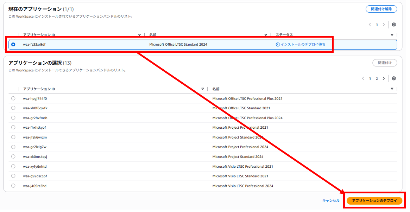Select radio for wsa-j409rz2hd Visio 2024
410x212 pixels.
[13, 186]
